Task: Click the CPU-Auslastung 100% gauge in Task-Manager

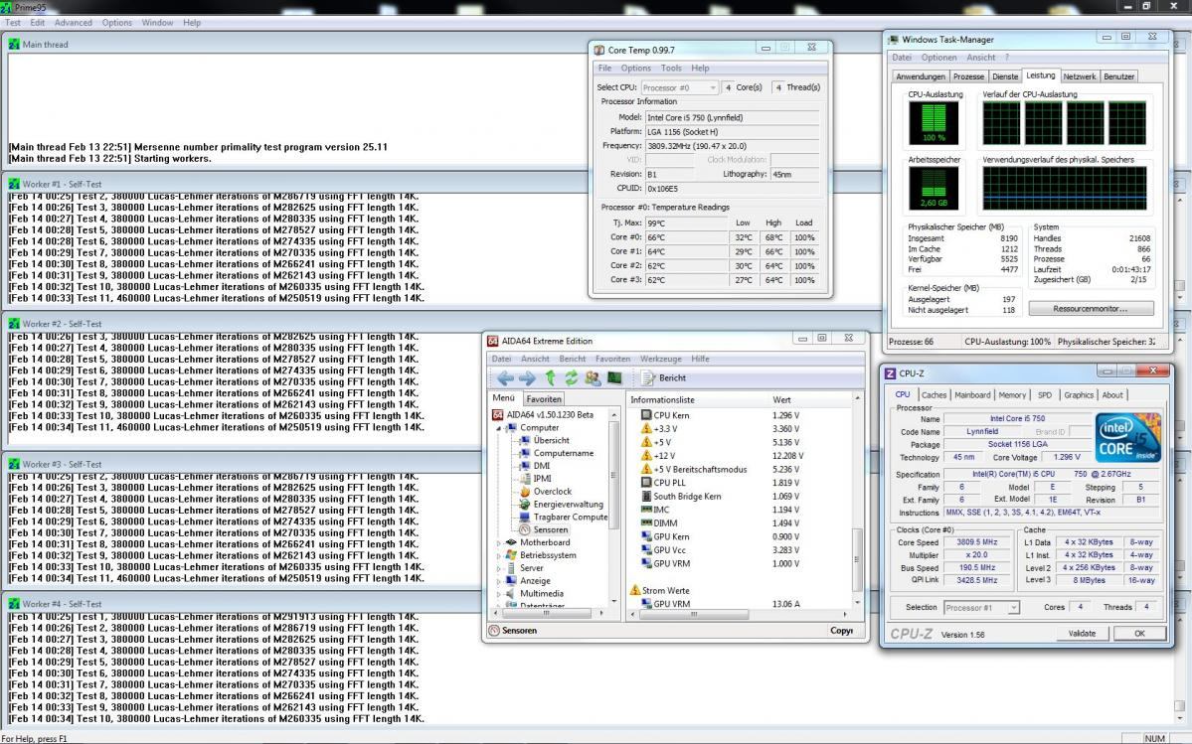Action: click(934, 123)
